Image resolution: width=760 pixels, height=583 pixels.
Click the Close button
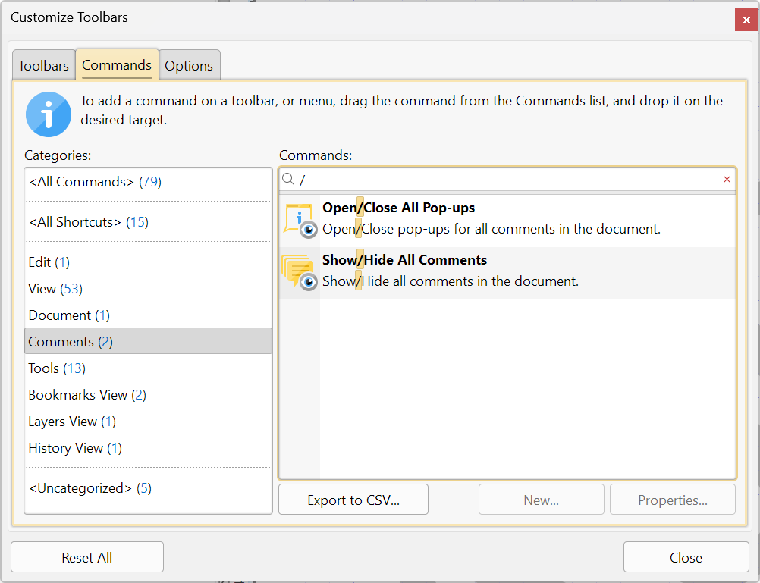coord(686,556)
